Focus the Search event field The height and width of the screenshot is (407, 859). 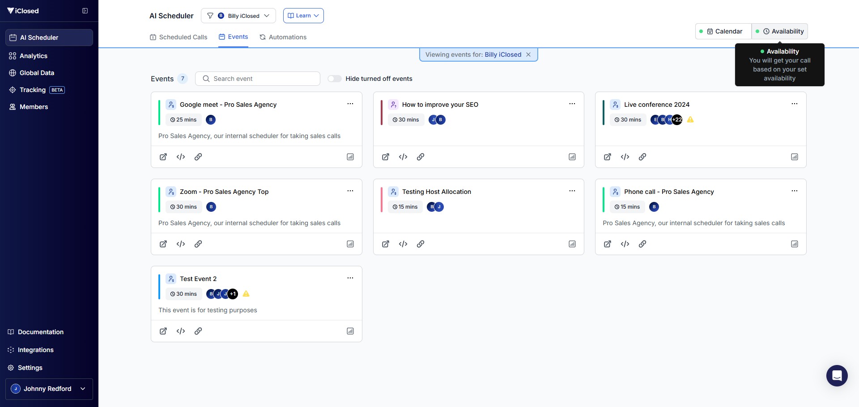point(258,79)
